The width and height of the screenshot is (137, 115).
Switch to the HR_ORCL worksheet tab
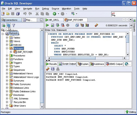tap(54, 20)
